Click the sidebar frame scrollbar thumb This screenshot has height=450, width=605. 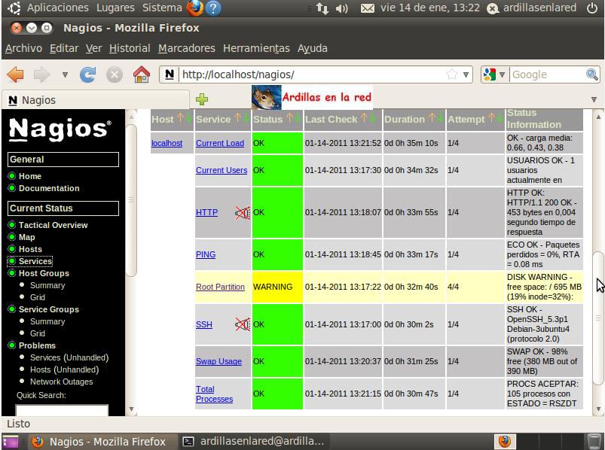pyautogui.click(x=131, y=200)
